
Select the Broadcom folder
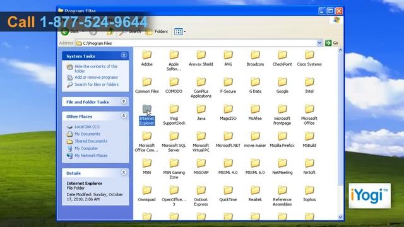click(x=255, y=59)
